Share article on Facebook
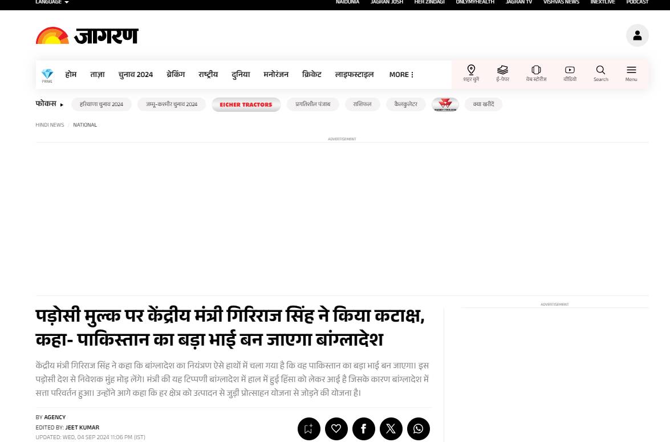Screen dimensions: 670x442 364,429
